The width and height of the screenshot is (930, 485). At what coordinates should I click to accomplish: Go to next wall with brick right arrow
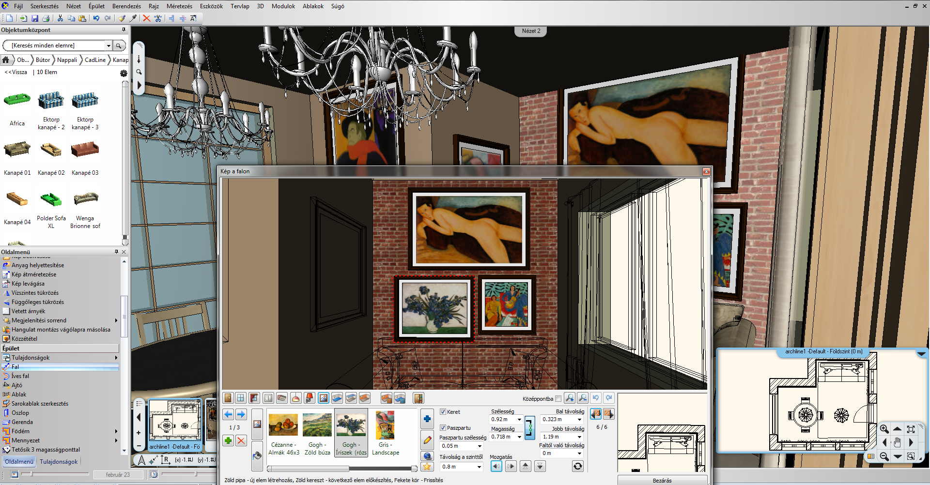(x=609, y=414)
